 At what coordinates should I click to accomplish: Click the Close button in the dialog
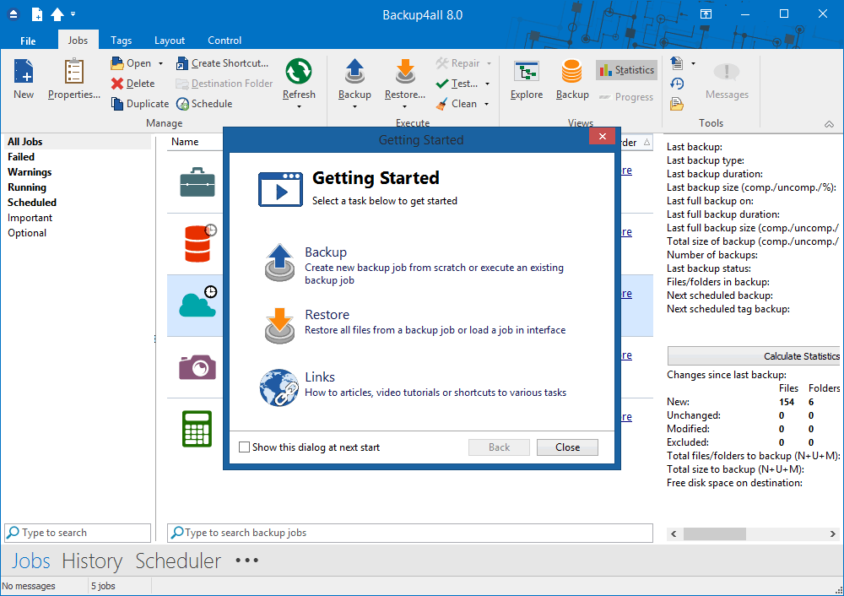567,447
